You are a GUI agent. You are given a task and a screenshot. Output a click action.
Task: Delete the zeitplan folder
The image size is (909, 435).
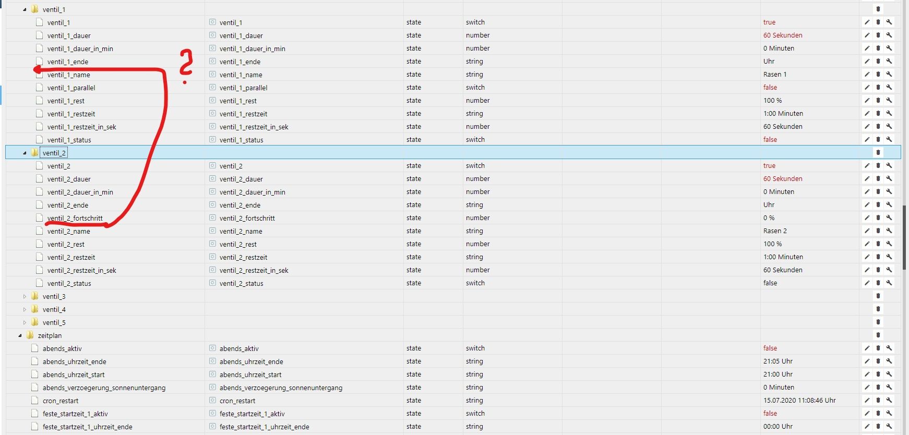tap(878, 335)
